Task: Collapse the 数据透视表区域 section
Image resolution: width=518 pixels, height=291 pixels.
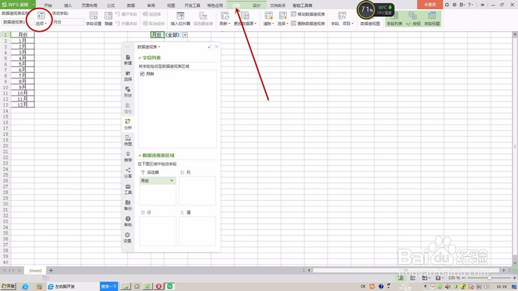Action: 139,155
